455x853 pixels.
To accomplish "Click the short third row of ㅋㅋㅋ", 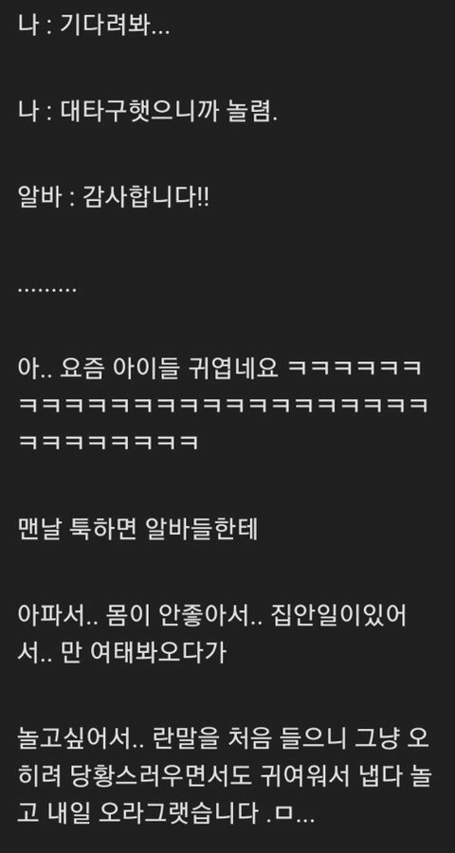I will (x=108, y=441).
